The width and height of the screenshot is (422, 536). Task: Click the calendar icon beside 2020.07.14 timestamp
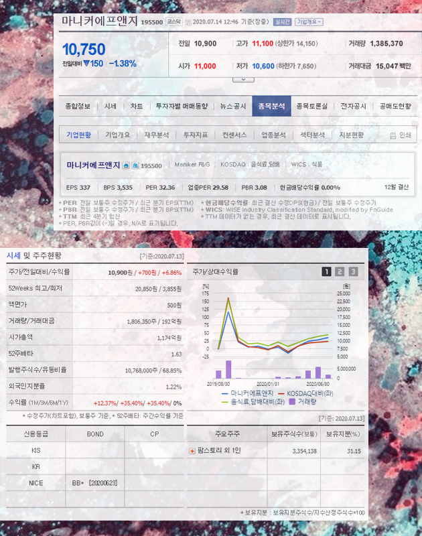tap(188, 23)
